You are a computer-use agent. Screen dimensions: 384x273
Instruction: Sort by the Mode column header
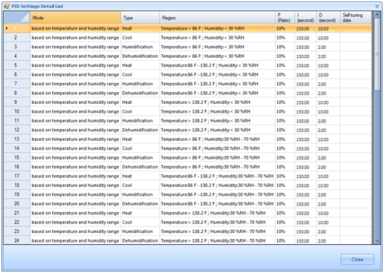(x=76, y=18)
